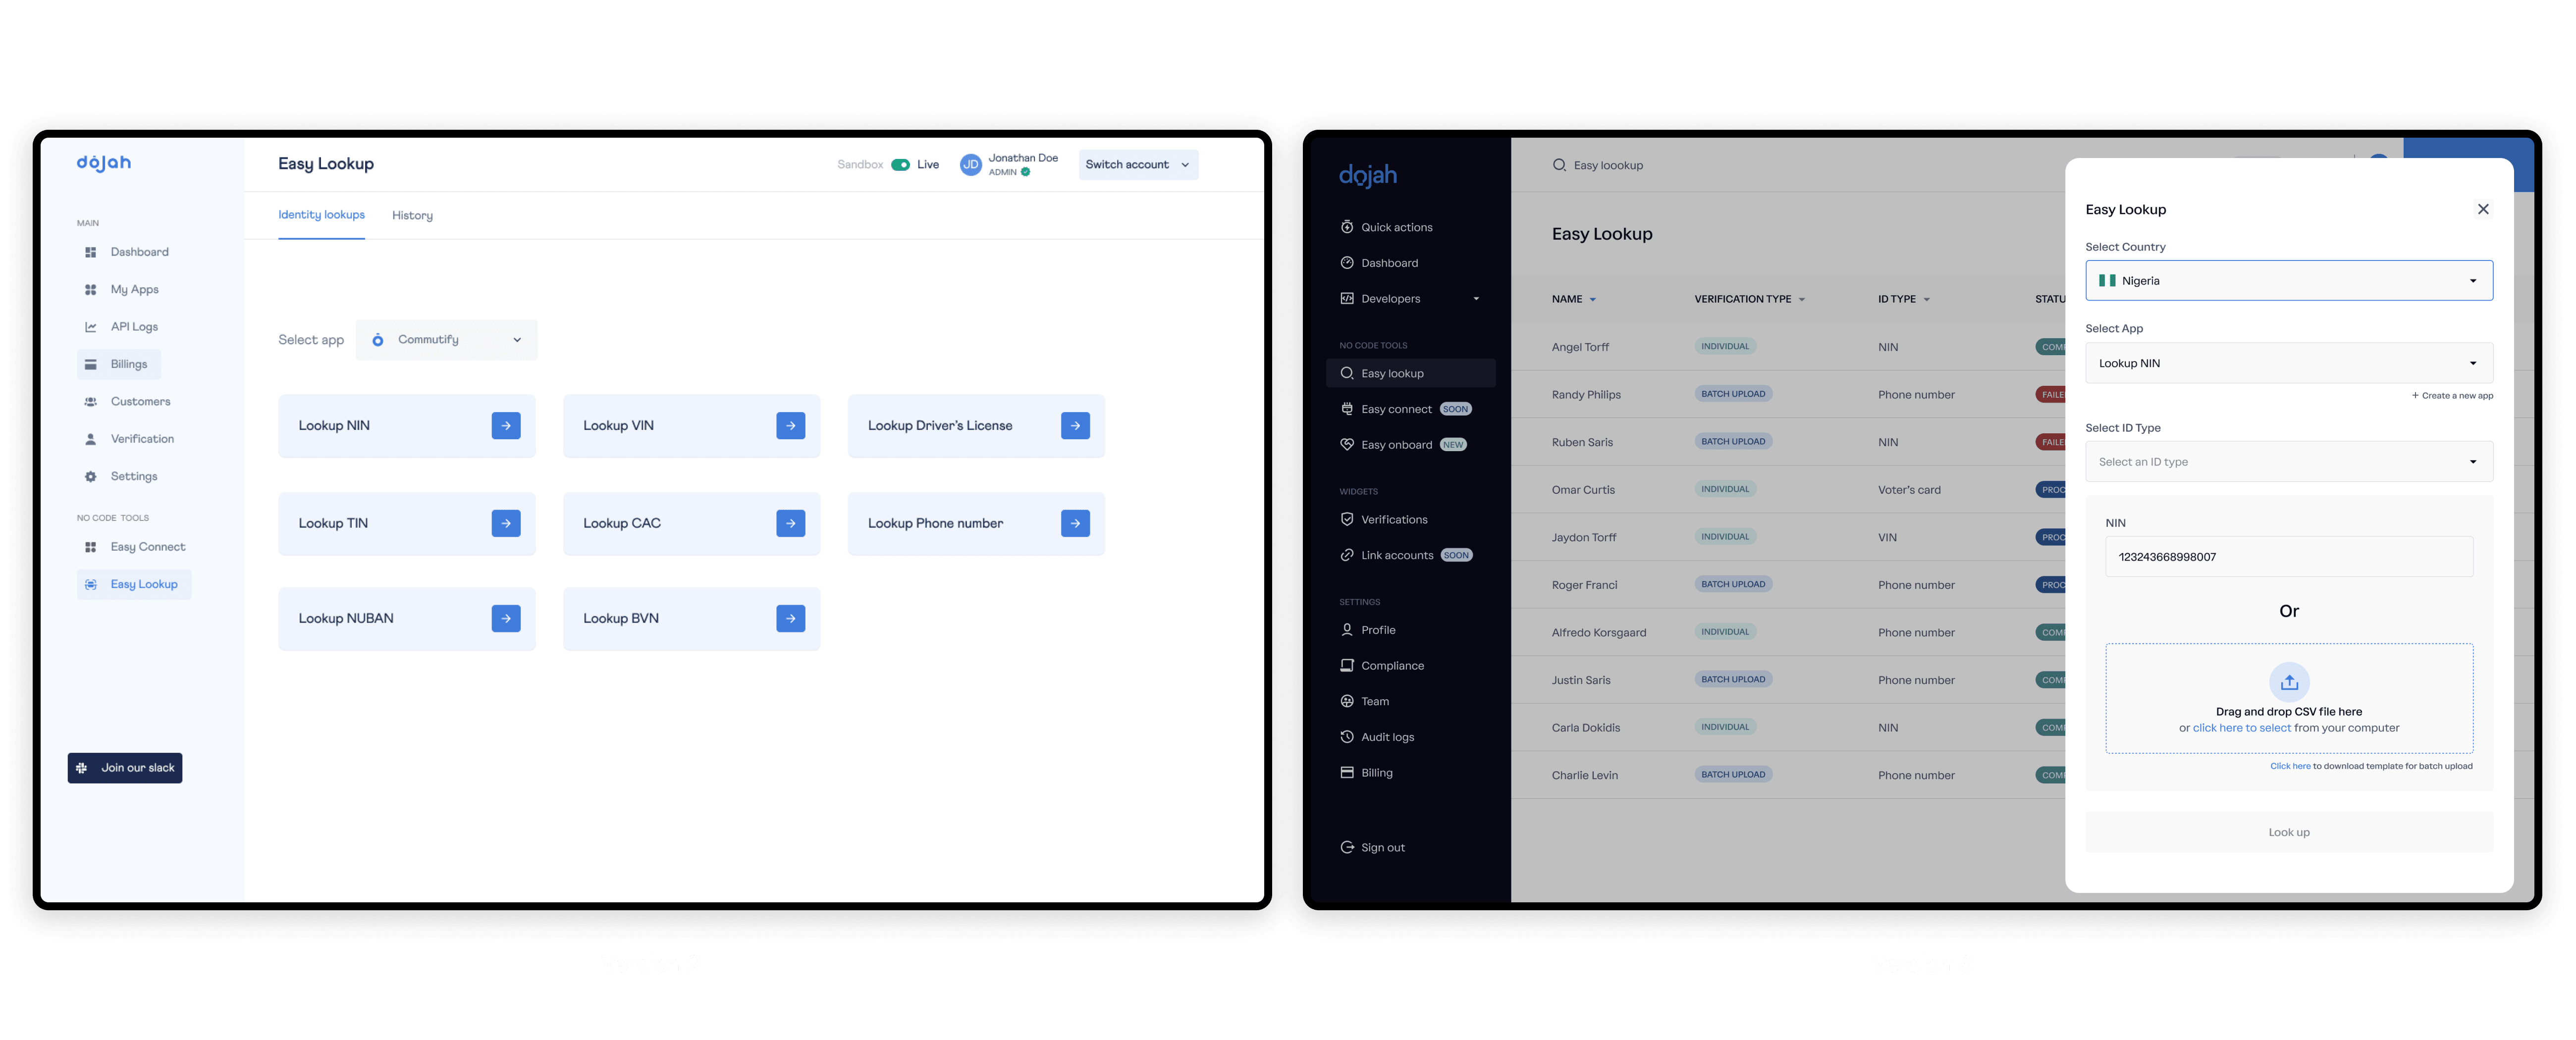Screen dimensions: 2576x1040
Task: Click the Verifications shield icon
Action: click(x=1347, y=520)
